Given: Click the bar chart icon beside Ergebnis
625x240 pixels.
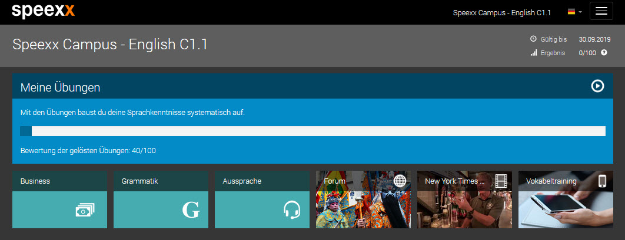Looking at the screenshot, I should [x=534, y=52].
